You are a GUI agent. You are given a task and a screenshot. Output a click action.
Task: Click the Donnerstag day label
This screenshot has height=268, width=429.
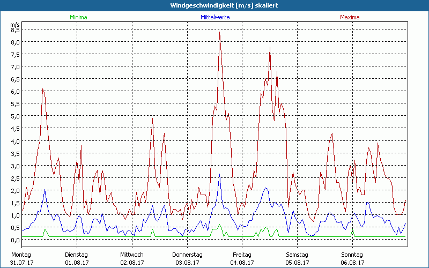(x=187, y=255)
